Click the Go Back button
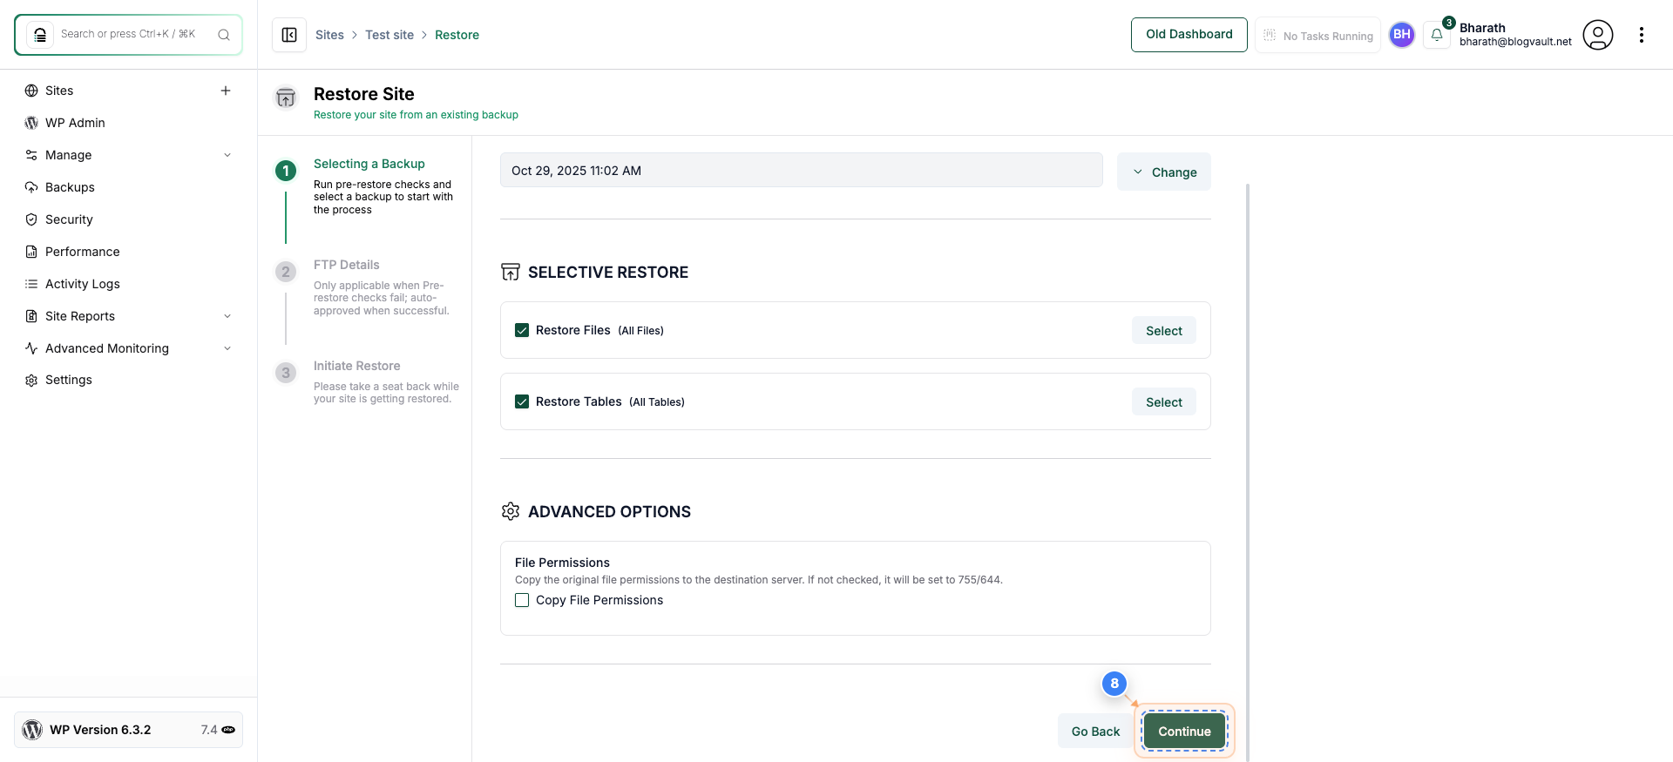Screen dimensions: 1673x762 (x=1095, y=731)
